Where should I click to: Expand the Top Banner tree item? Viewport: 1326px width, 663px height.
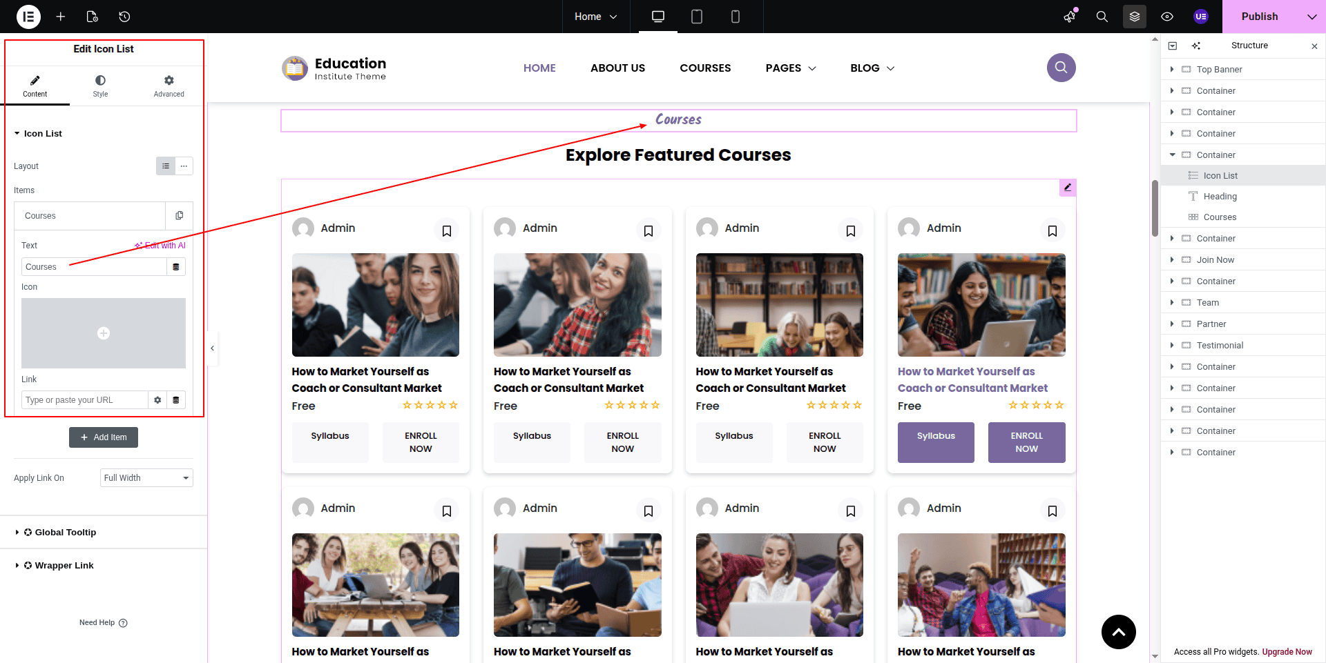[1172, 69]
